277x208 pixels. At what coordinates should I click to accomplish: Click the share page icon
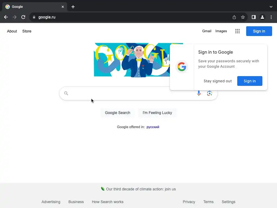point(234,17)
